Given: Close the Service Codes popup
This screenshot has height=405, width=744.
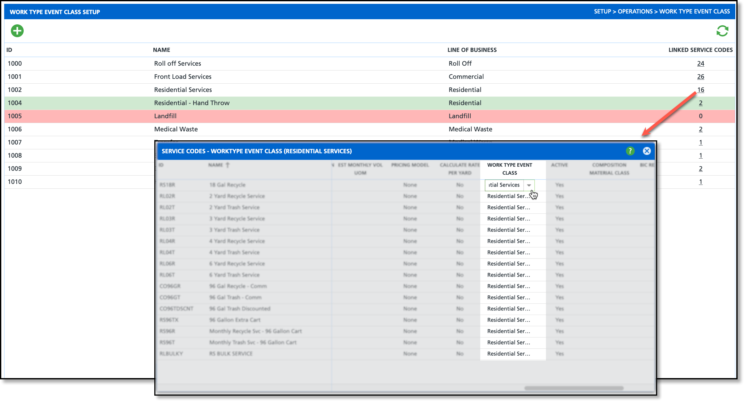Looking at the screenshot, I should tap(647, 151).
